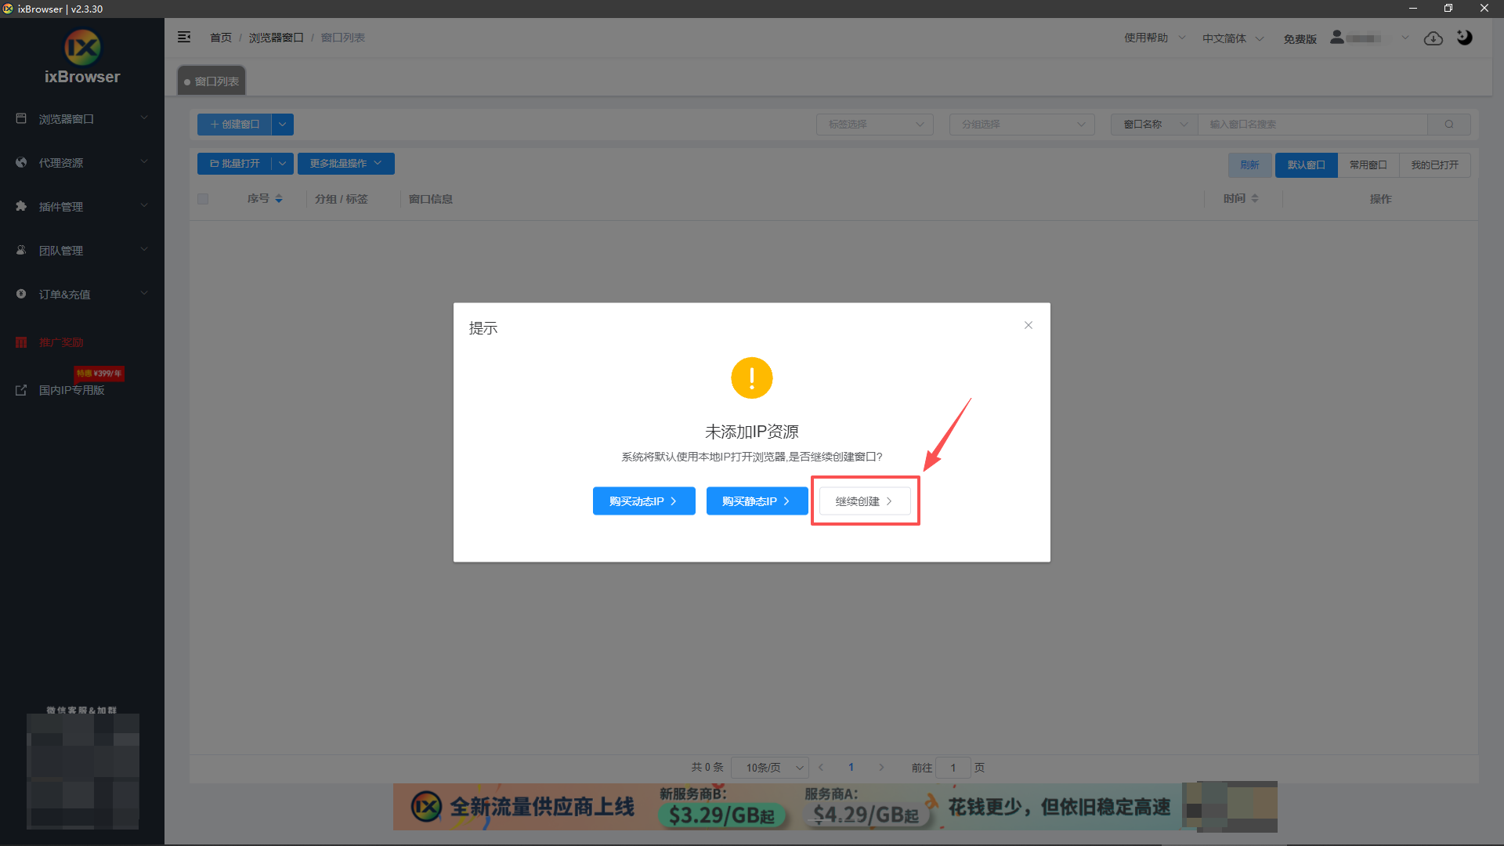Screen dimensions: 1504x846
Task: Open the 分组选择 dropdown
Action: pyautogui.click(x=1021, y=124)
